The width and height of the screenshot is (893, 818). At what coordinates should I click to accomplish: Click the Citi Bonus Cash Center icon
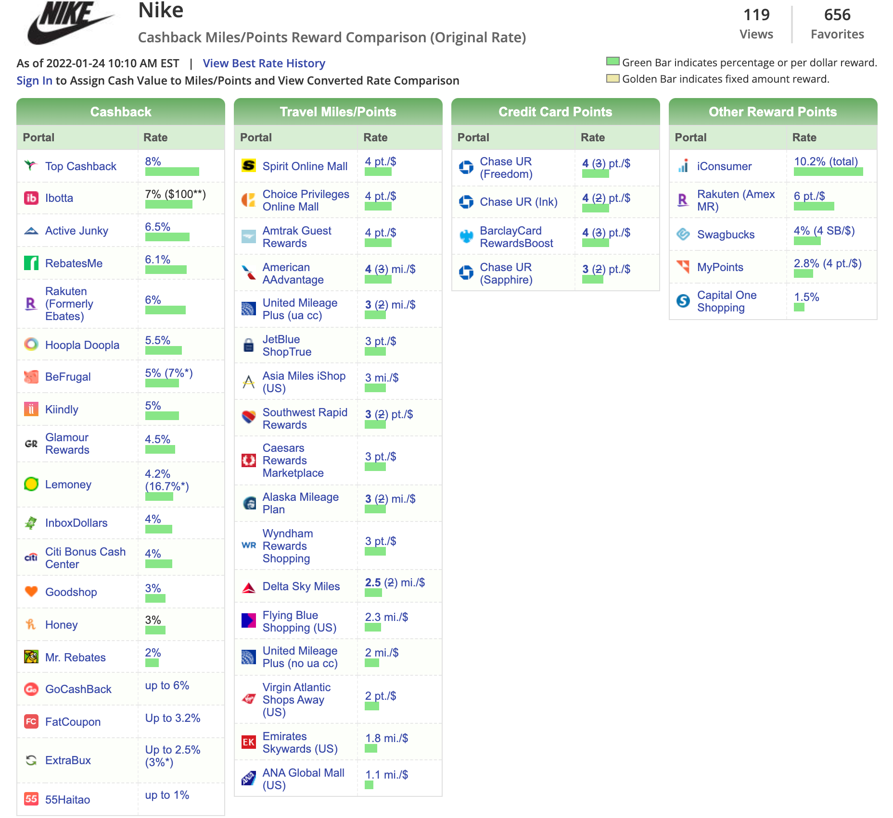30,558
